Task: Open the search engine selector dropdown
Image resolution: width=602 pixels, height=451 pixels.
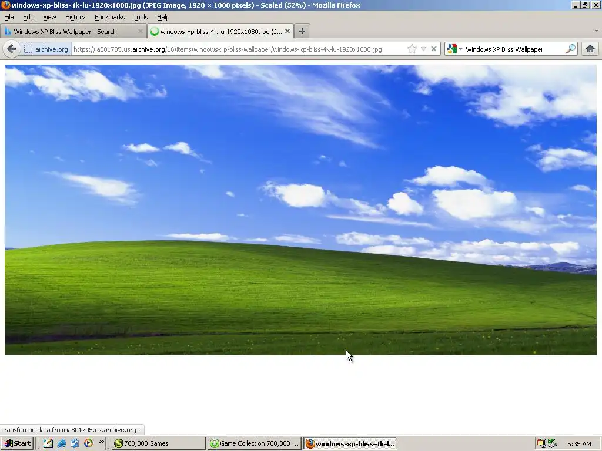Action: (454, 49)
